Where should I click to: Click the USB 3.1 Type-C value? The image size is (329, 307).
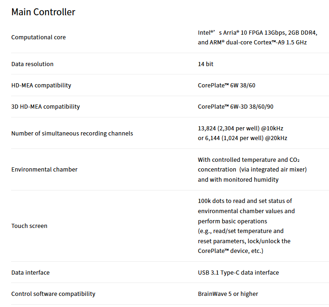click(239, 272)
